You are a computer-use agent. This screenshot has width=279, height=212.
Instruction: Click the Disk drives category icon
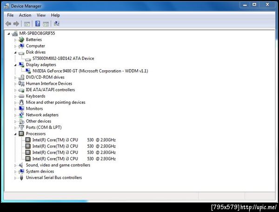point(21,53)
